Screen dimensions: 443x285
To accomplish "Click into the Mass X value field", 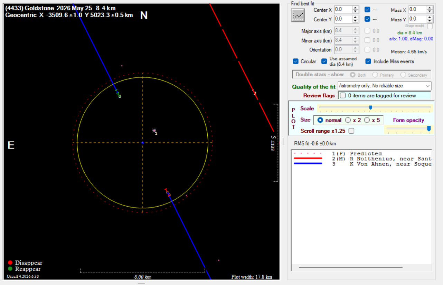I will 417,10.
